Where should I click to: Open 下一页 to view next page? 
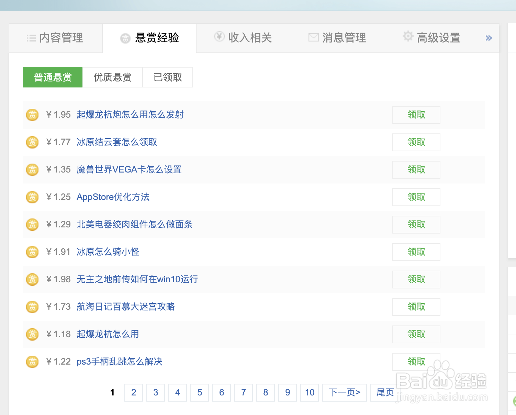[344, 392]
